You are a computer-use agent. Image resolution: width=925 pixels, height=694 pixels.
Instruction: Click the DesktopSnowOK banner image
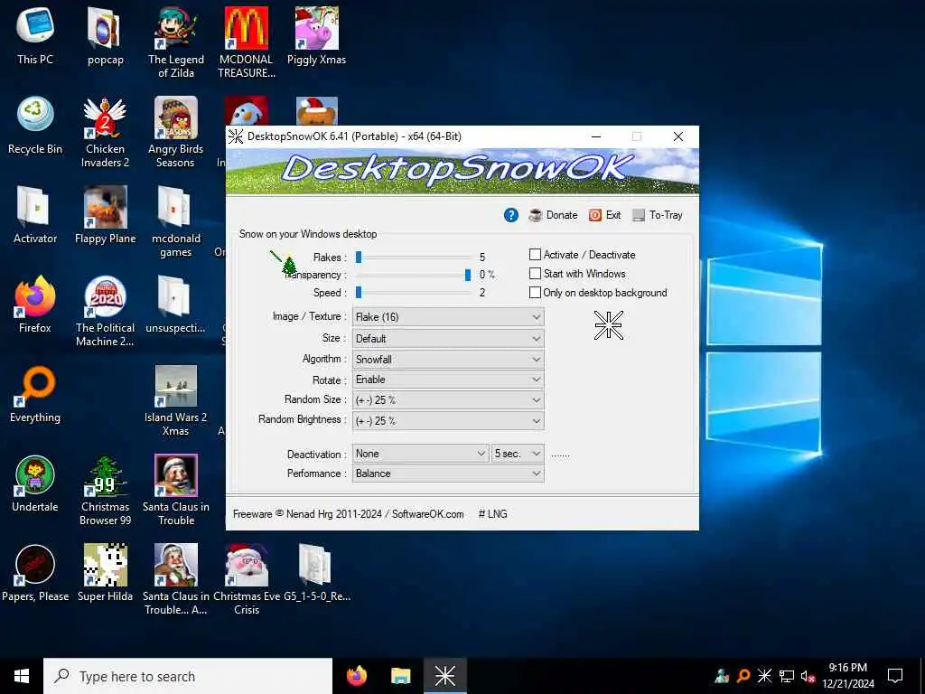[462, 171]
